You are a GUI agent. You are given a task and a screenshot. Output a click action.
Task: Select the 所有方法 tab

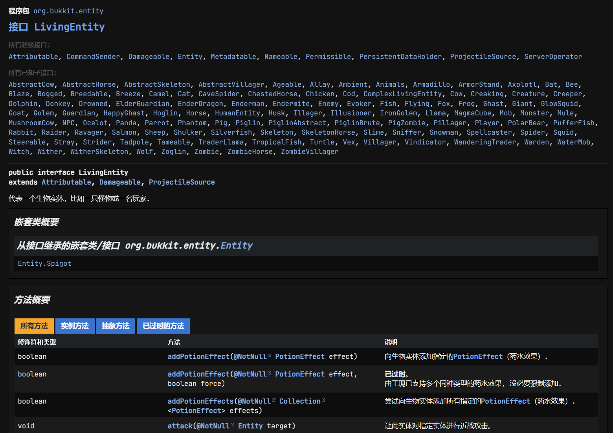point(34,326)
